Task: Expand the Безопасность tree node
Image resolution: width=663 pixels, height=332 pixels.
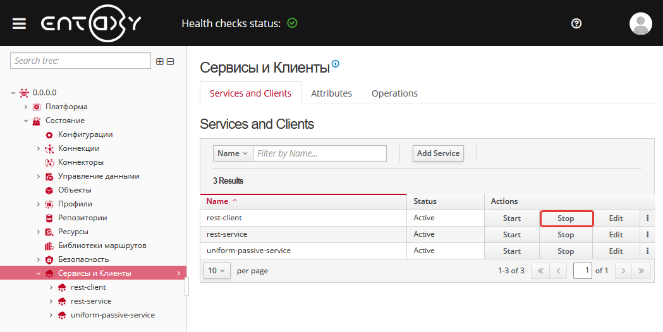Action: 39,259
